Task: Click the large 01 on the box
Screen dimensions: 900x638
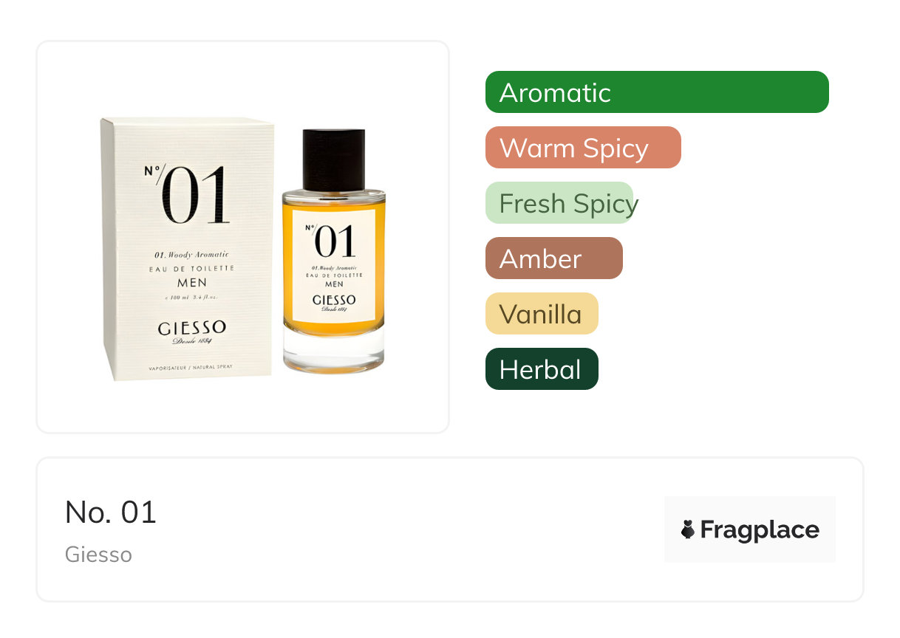Action: pyautogui.click(x=195, y=196)
